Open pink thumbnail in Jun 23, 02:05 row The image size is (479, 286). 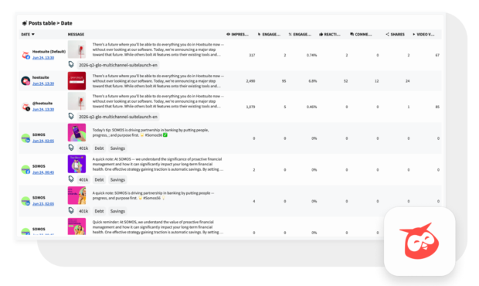pyautogui.click(x=76, y=196)
